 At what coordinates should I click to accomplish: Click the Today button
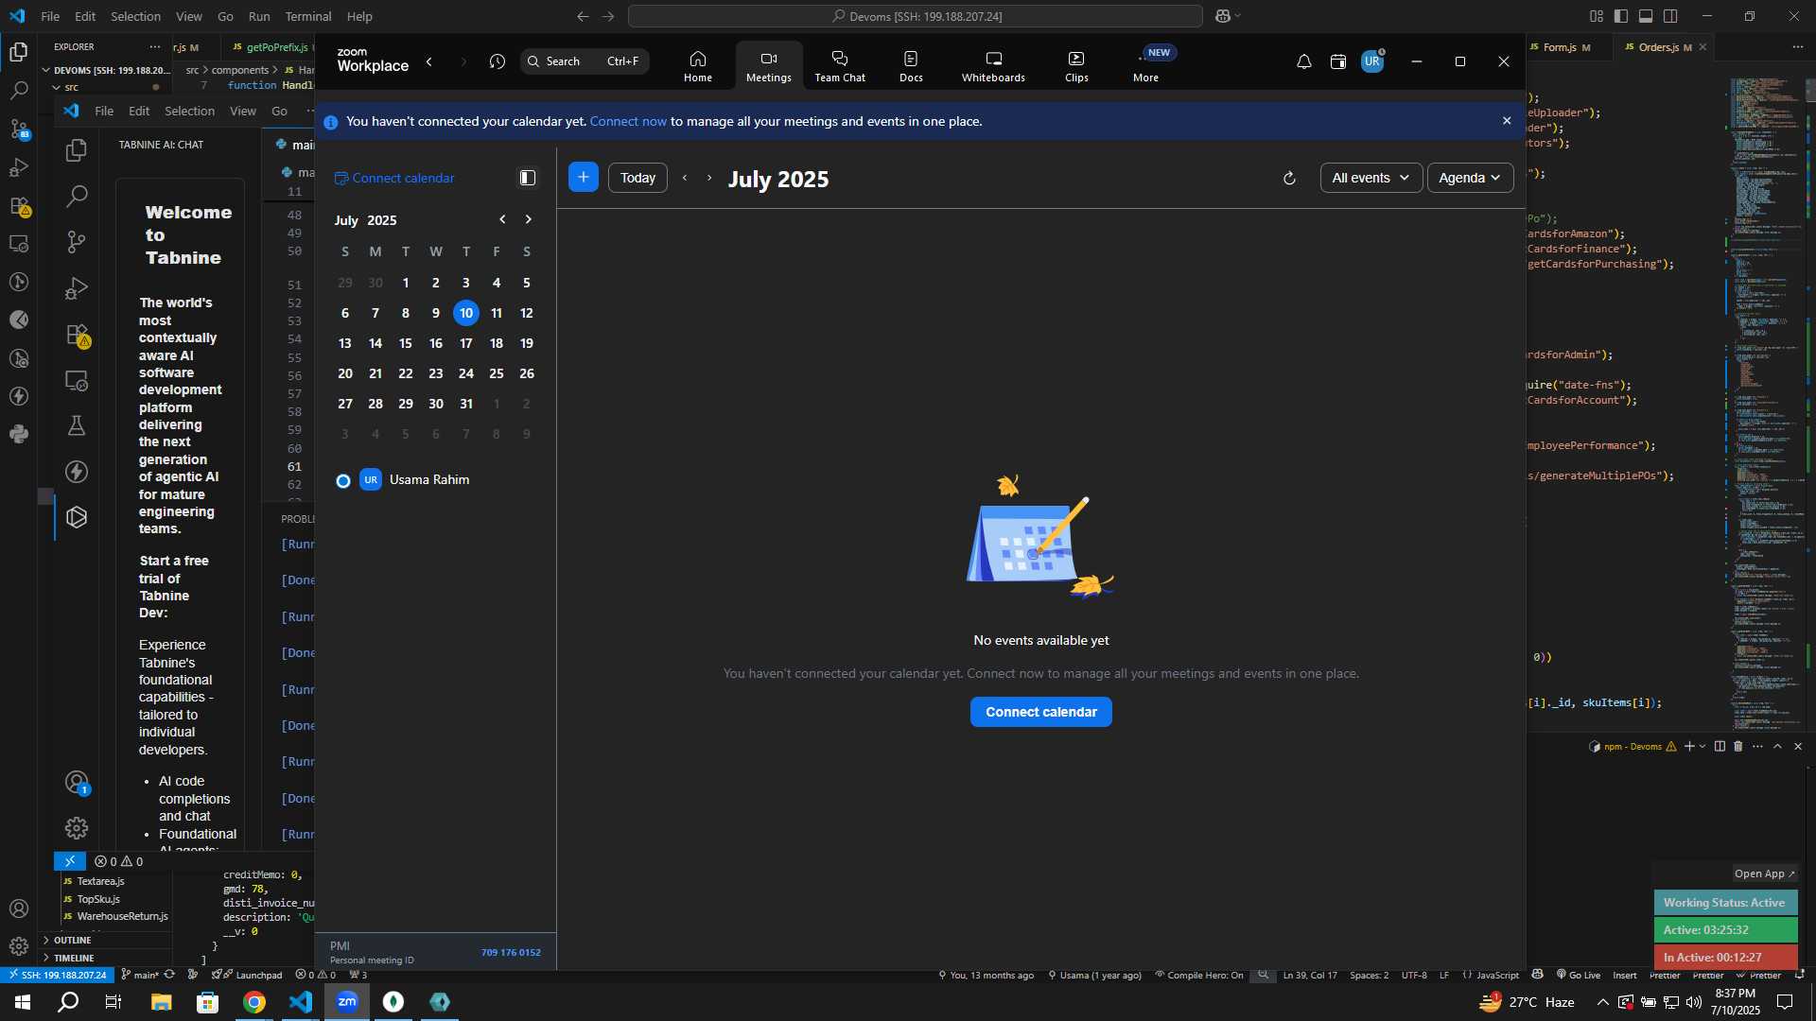pyautogui.click(x=637, y=178)
